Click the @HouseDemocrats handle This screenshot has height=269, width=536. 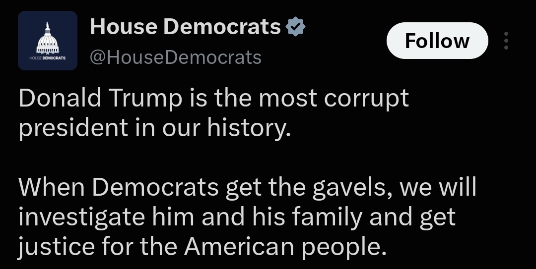click(176, 57)
